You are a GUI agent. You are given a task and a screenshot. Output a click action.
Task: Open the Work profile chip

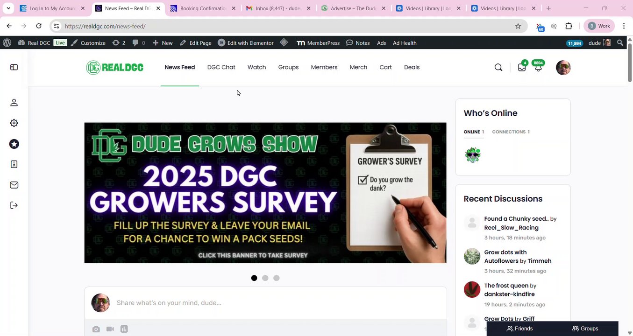(599, 26)
